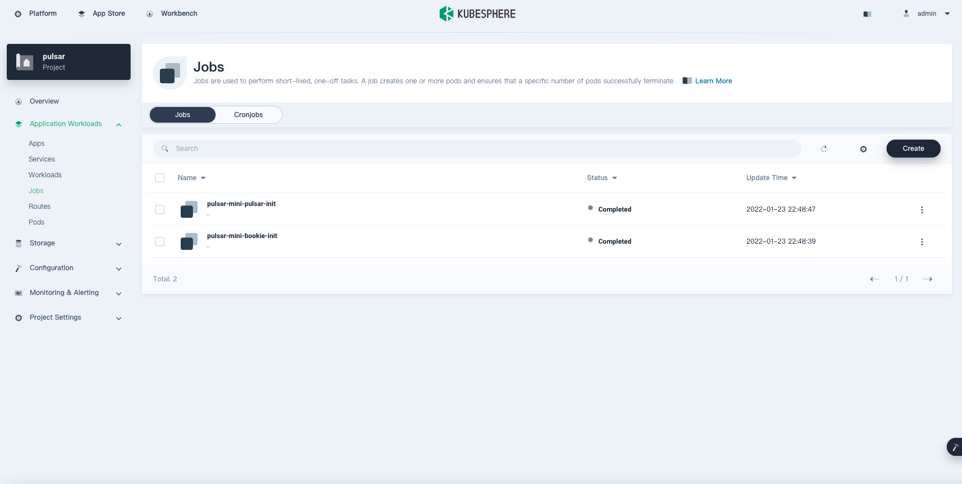The width and height of the screenshot is (962, 484).
Task: Click update time 2022-01-23 22:48:47
Action: (x=781, y=209)
